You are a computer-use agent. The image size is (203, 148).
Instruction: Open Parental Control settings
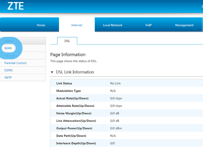[x=15, y=63]
